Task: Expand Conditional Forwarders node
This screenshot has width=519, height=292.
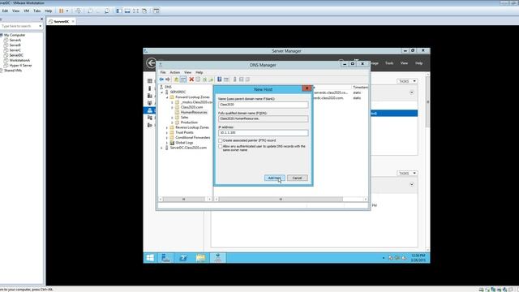Action: (x=167, y=138)
